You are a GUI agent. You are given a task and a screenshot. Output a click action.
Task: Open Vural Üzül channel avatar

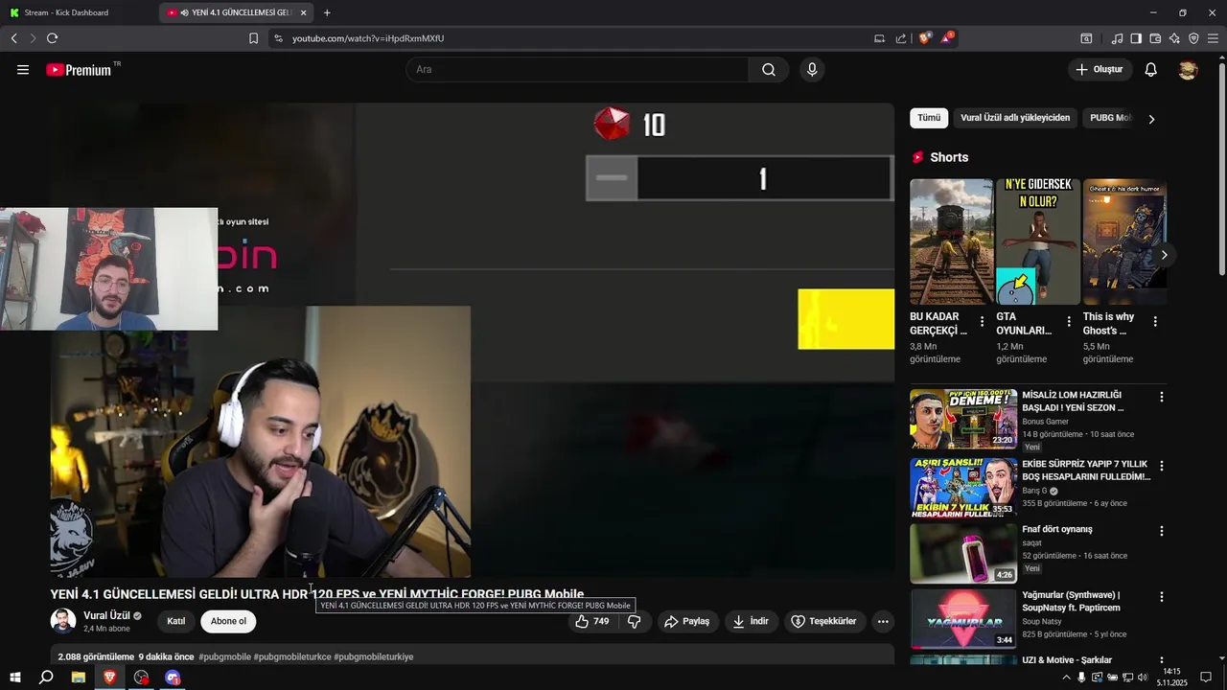(x=63, y=621)
